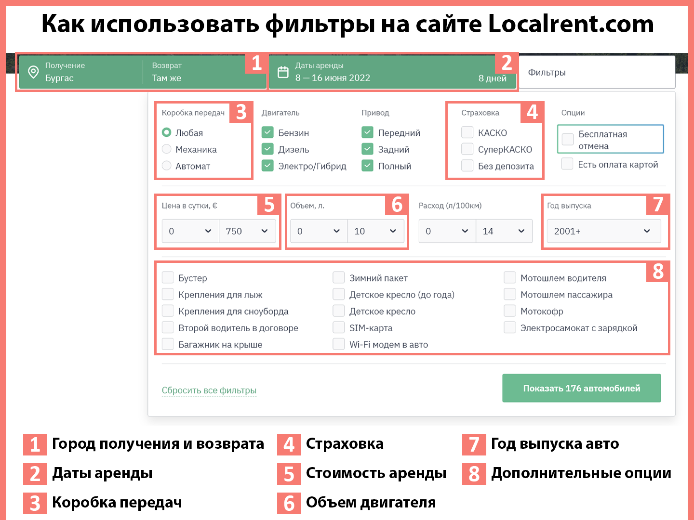
Task: Check the SIM-карта option
Action: click(339, 327)
